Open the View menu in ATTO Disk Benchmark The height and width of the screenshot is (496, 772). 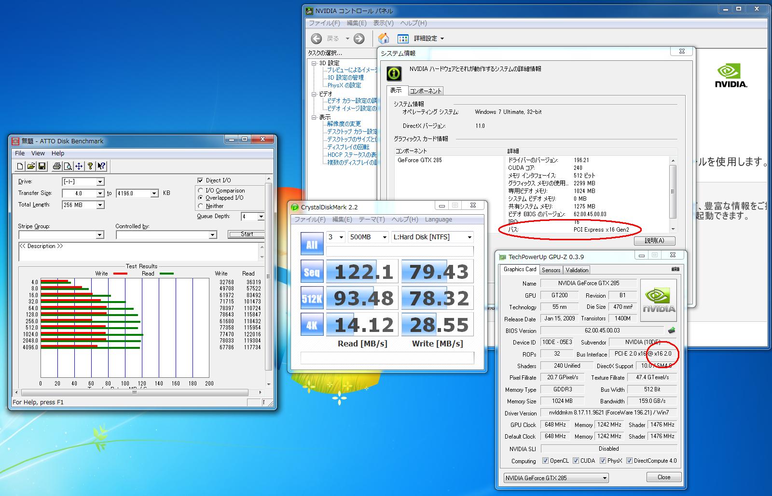click(38, 153)
